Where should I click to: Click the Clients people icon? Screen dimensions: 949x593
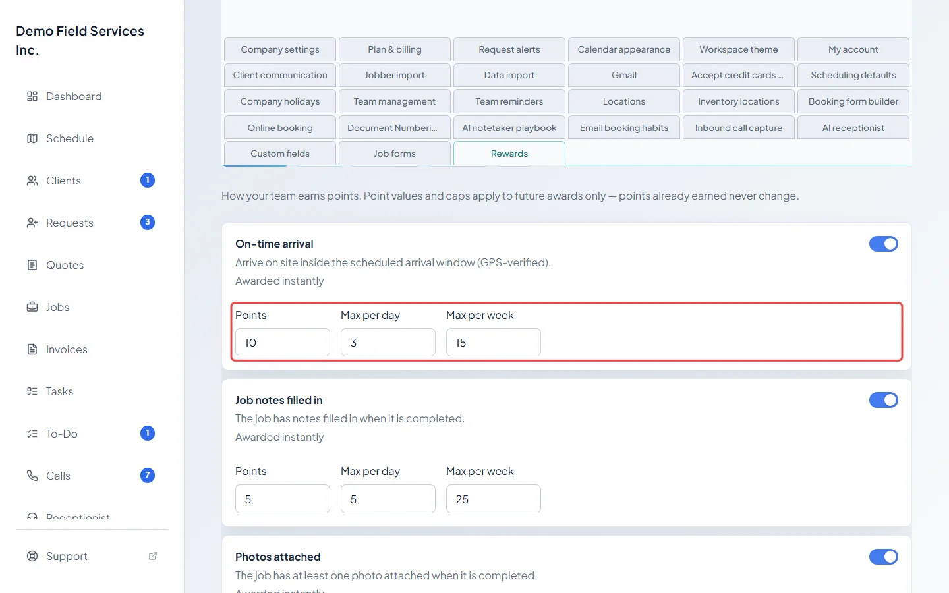[32, 181]
